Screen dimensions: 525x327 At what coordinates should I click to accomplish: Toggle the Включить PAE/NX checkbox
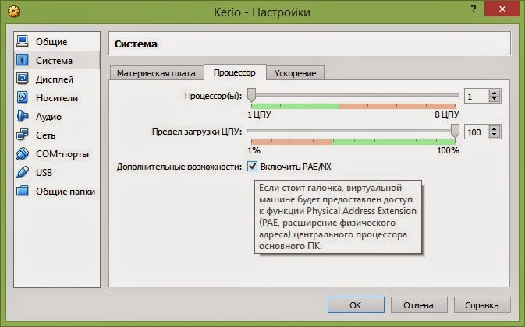coord(252,166)
